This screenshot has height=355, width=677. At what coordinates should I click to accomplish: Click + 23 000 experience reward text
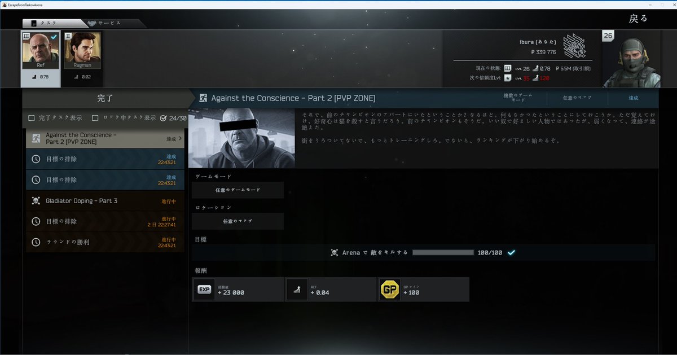coord(231,293)
